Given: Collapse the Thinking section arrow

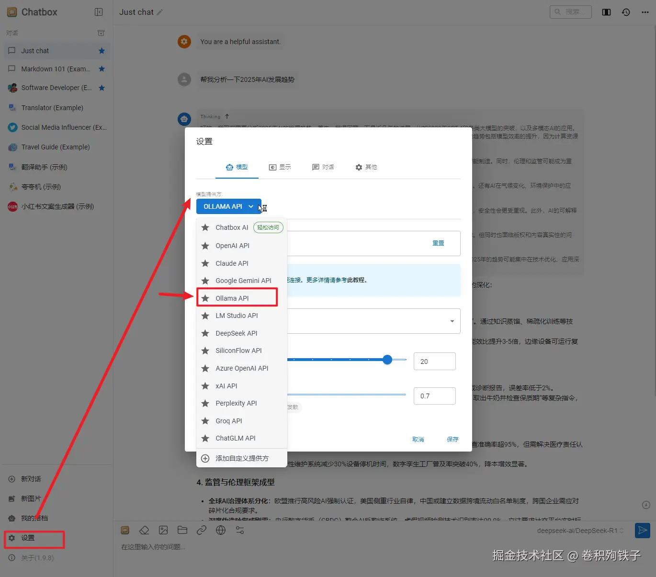Looking at the screenshot, I should 227,116.
